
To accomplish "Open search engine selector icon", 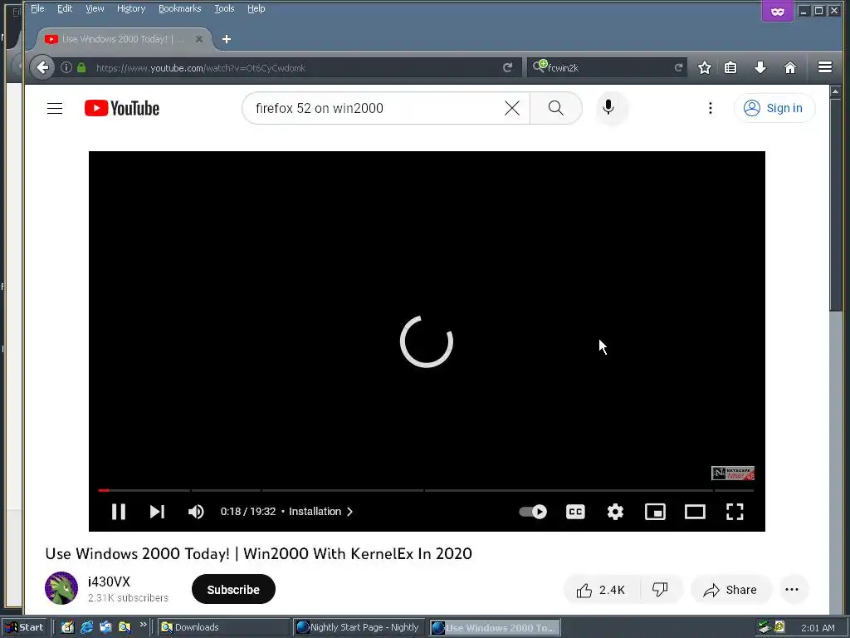I will pyautogui.click(x=540, y=66).
